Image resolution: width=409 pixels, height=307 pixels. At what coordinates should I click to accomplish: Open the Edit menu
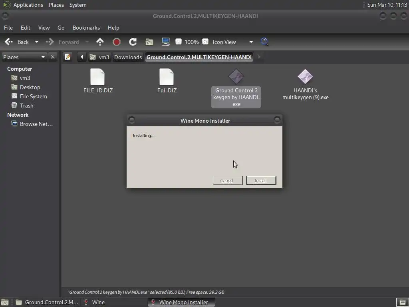pyautogui.click(x=25, y=28)
